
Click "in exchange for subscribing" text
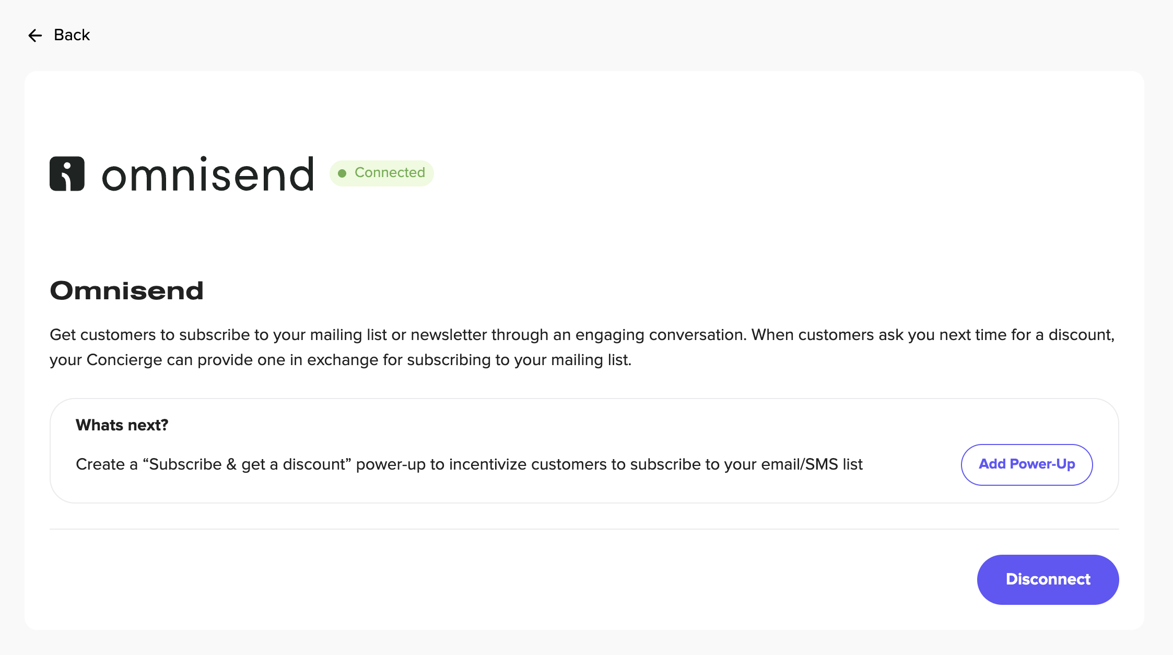coord(400,360)
